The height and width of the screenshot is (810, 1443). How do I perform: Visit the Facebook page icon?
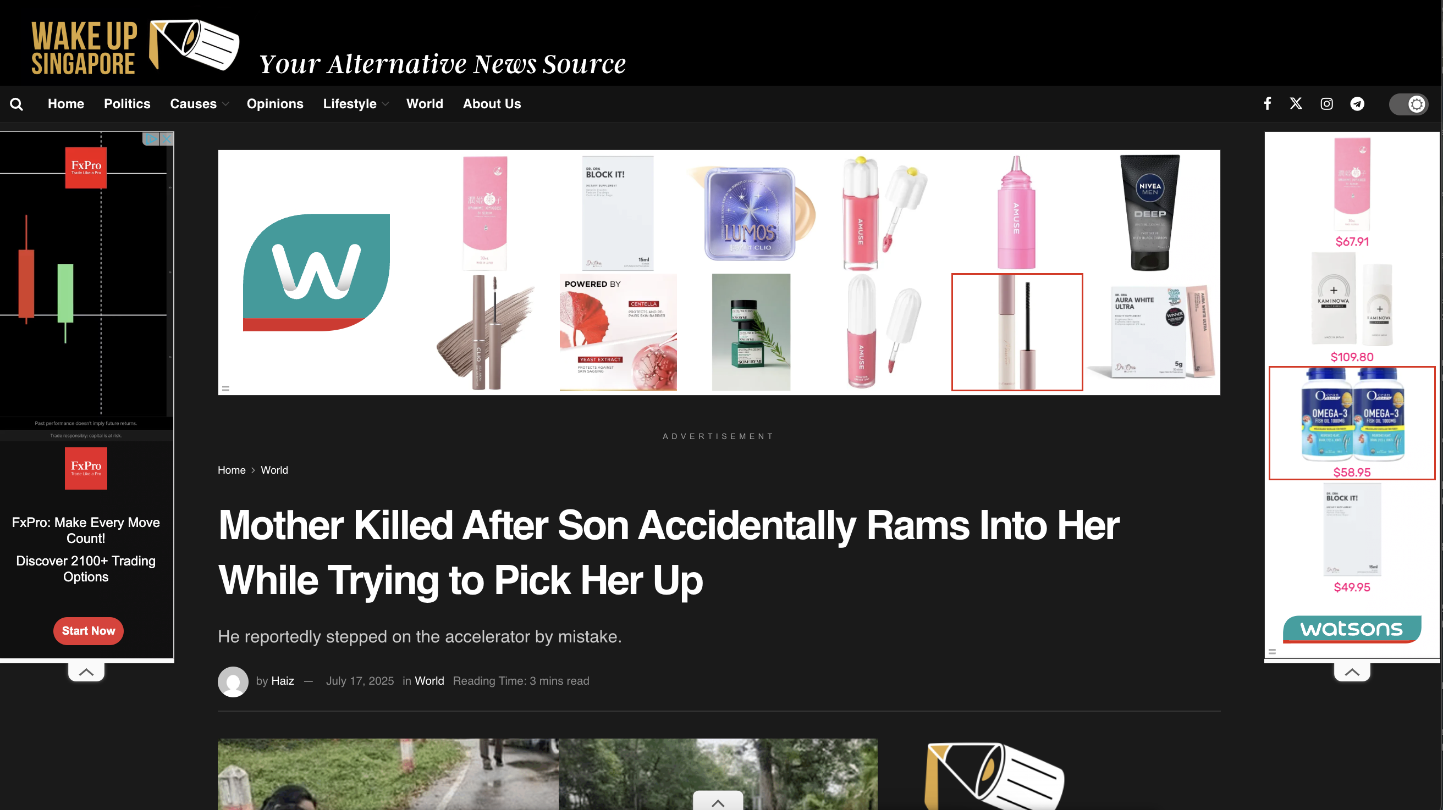coord(1267,103)
